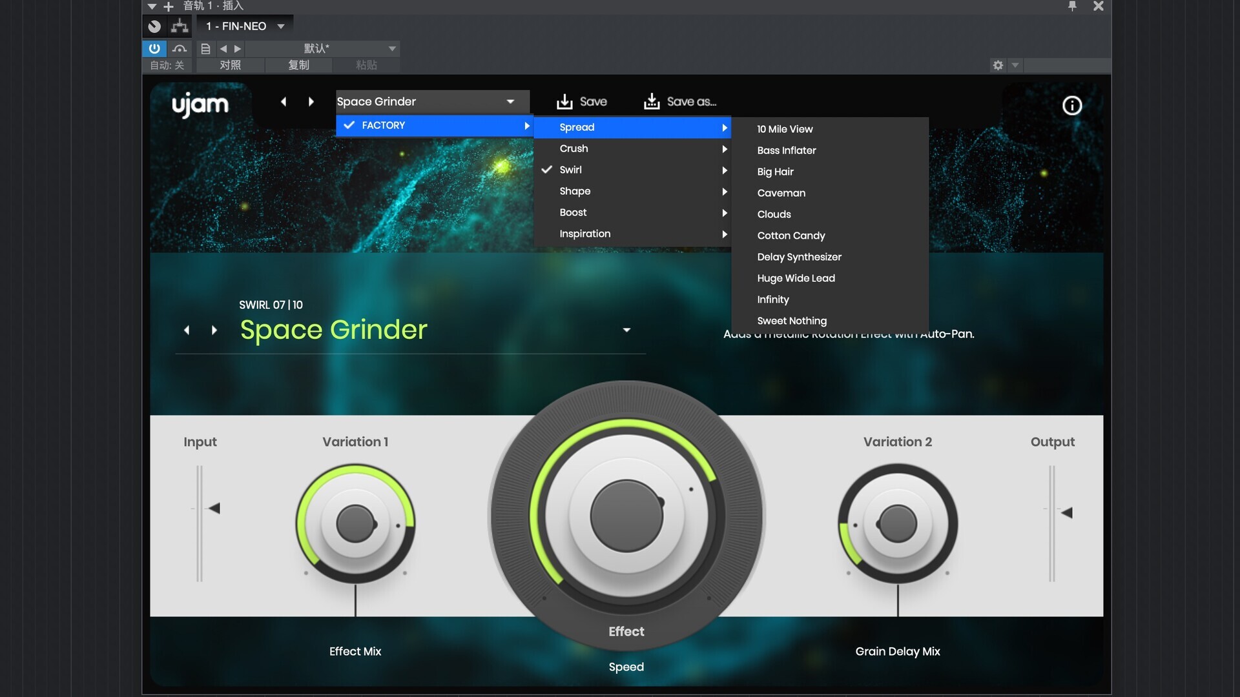The width and height of the screenshot is (1240, 697).
Task: Select previous host preset arrow
Action: point(223,48)
